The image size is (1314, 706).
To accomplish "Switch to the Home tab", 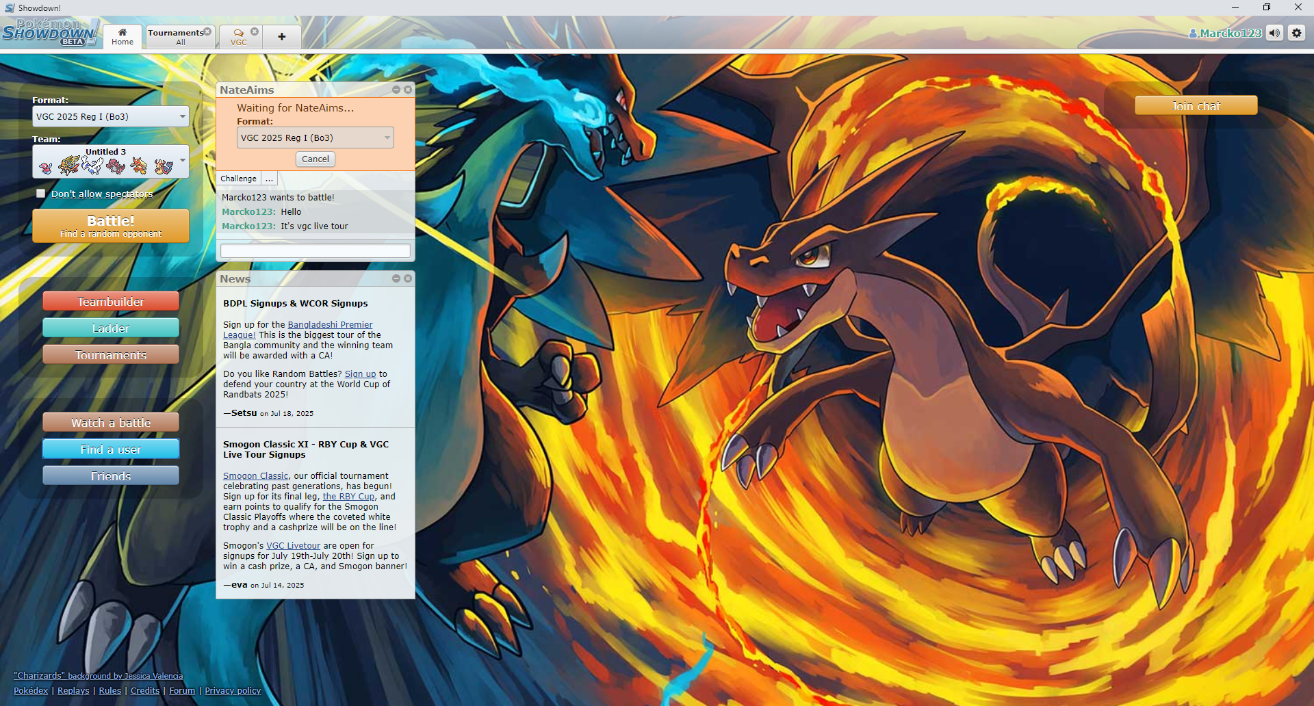I will click(123, 37).
